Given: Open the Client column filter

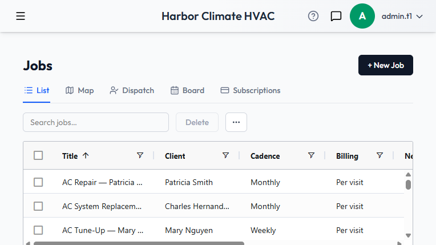Looking at the screenshot, I should tap(226, 155).
